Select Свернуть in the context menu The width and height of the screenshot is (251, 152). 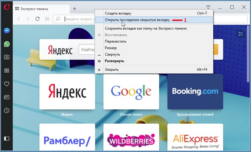pos(154,54)
